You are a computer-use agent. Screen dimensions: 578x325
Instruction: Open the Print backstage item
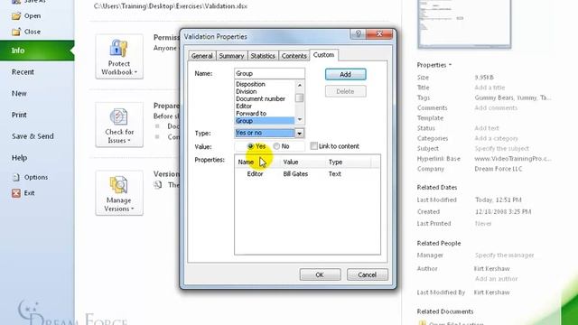[x=19, y=115]
